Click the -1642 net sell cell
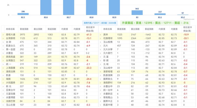Screen dimensions: 197x108 [148, 35]
